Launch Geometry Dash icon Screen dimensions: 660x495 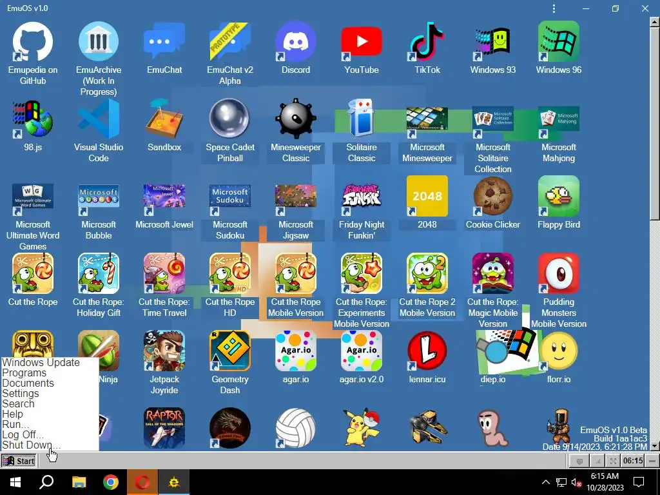click(230, 351)
